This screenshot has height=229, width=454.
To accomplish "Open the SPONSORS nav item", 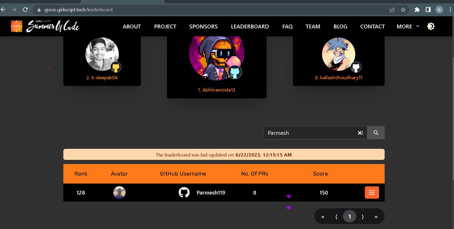I will pos(204,26).
